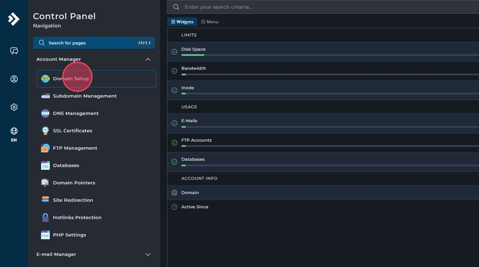The width and height of the screenshot is (479, 267).
Task: Open DNS Management page
Action: point(76,113)
